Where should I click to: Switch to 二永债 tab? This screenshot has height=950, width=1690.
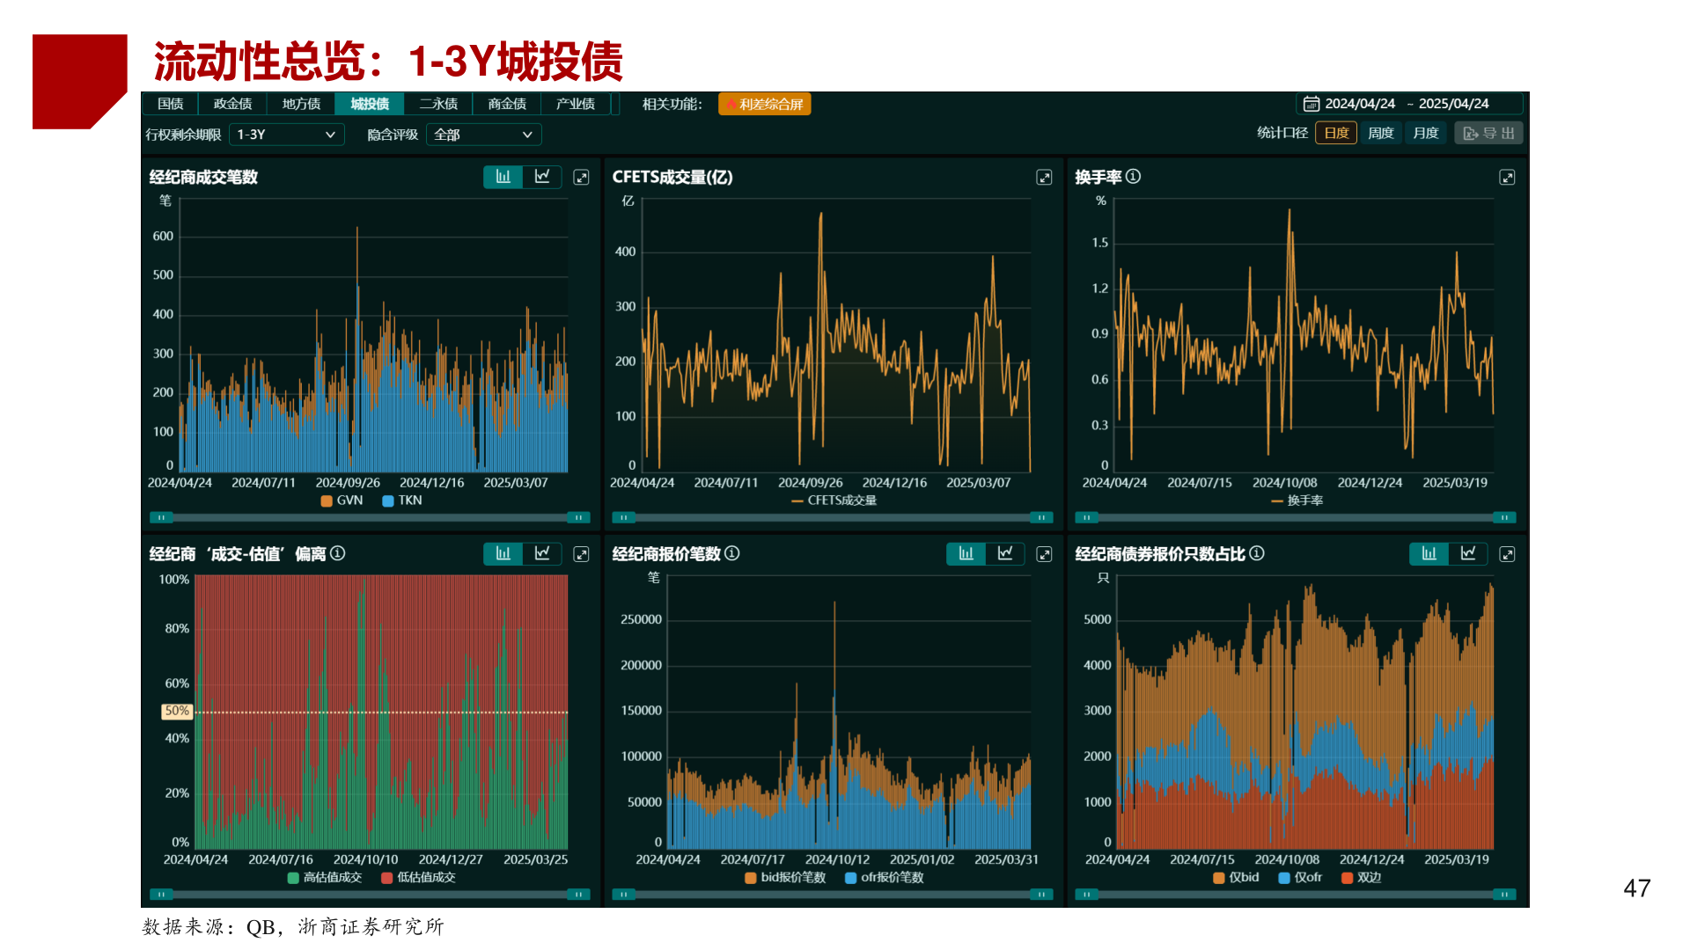coord(437,104)
